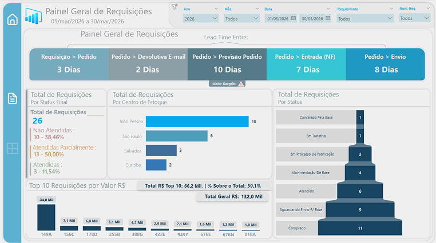Image resolution: width=436 pixels, height=243 pixels.
Task: Select the São Paulo bar
Action: click(x=177, y=136)
